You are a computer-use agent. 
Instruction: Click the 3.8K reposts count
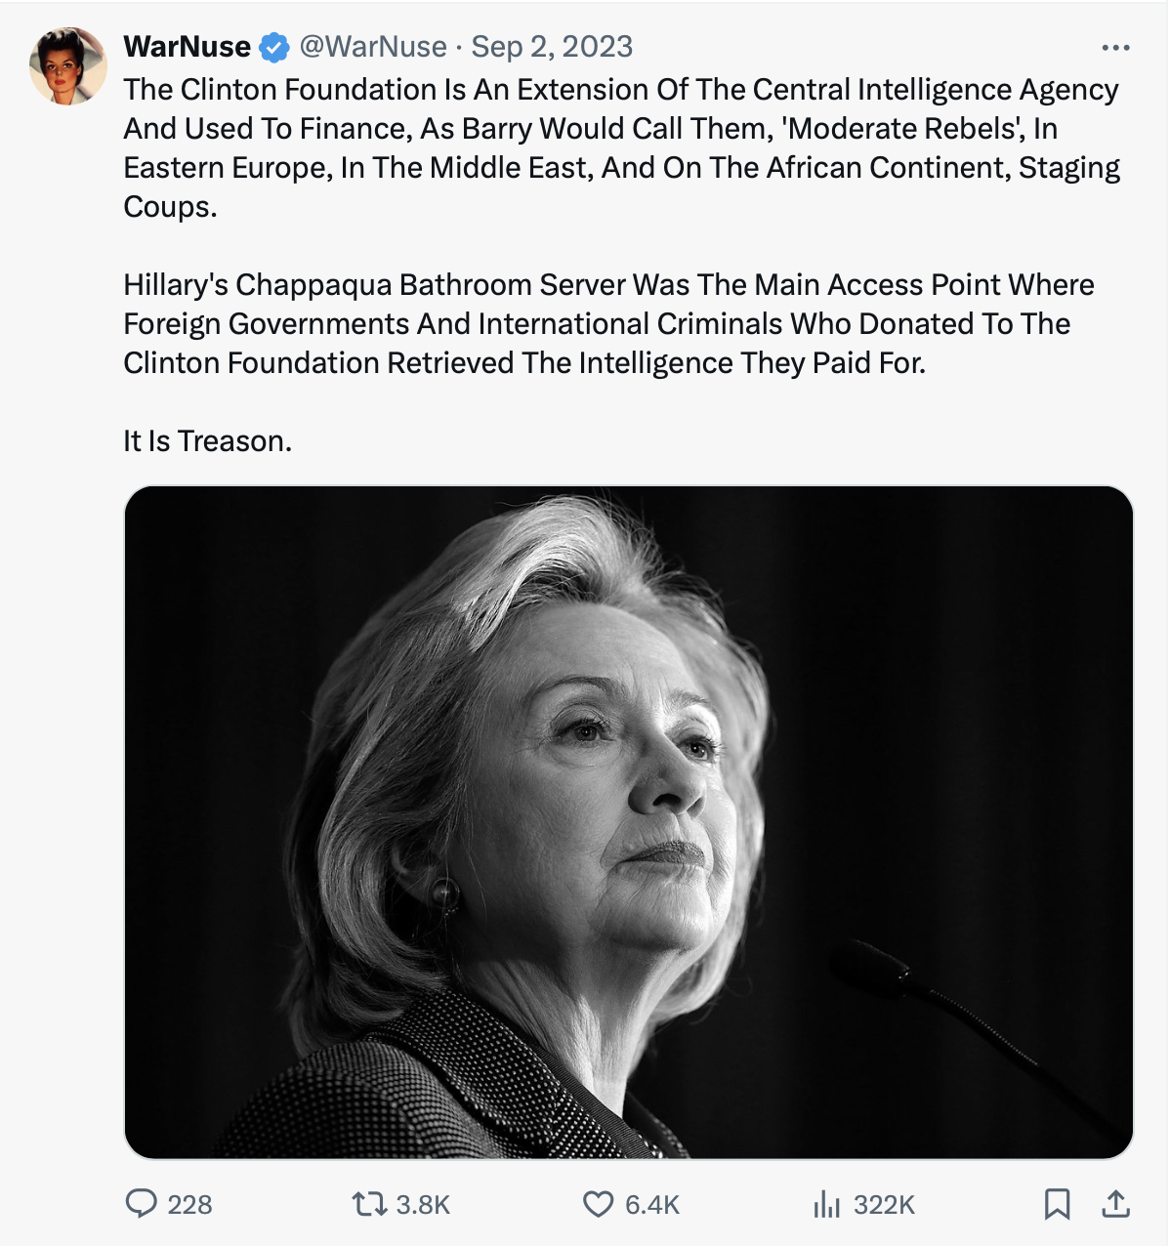423,1205
